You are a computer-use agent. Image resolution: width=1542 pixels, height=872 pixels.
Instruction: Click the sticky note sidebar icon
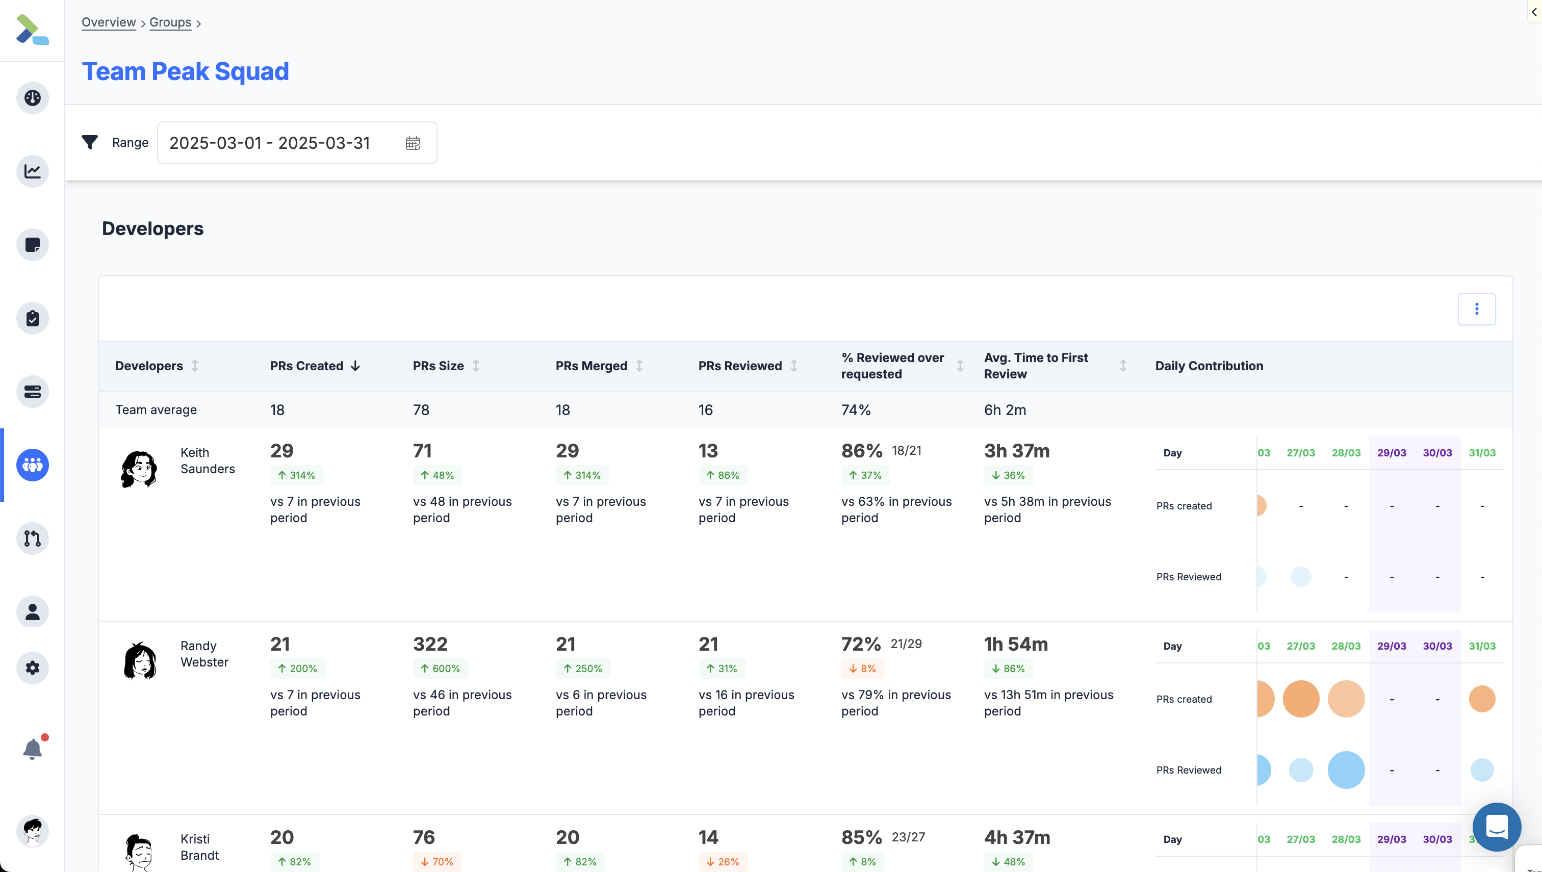[32, 244]
